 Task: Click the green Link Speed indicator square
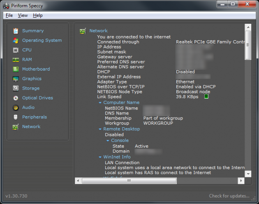206,97
